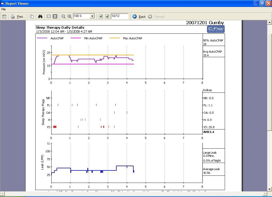The image size is (272, 197).
Task: Close the Report Viewer window
Action: [x=269, y=3]
